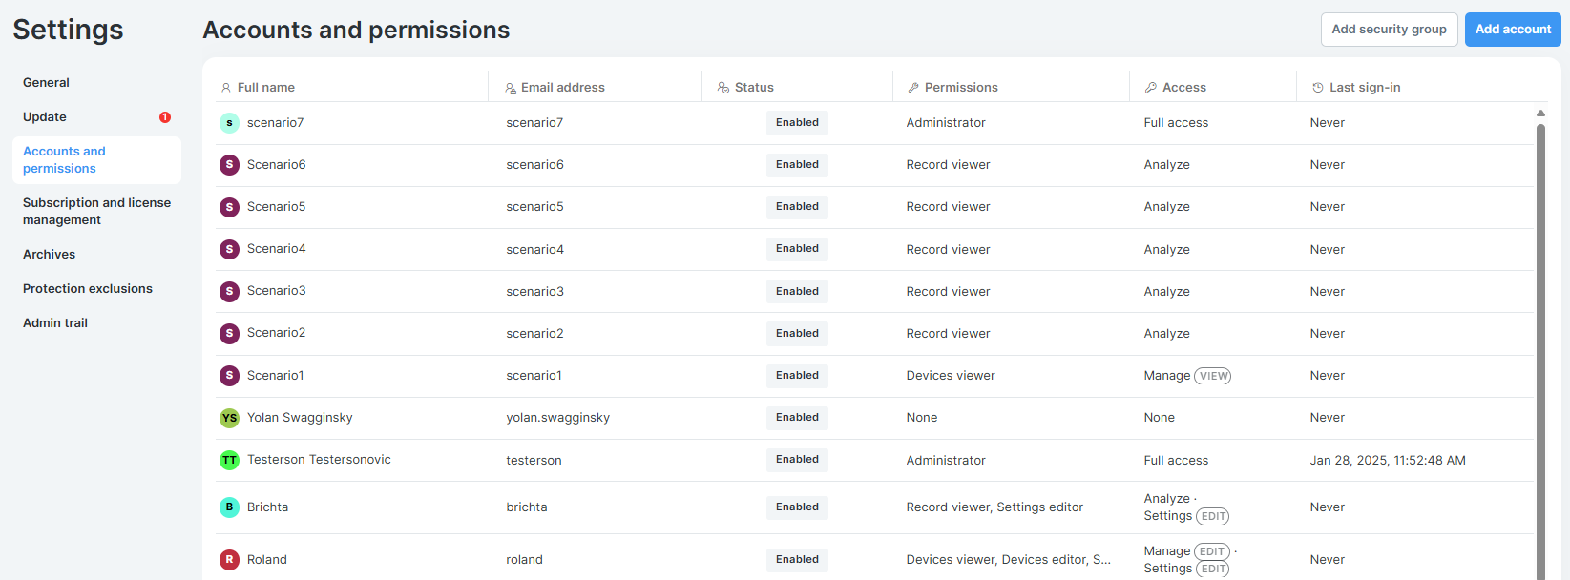Screen dimensions: 1570x580
Task: Click the Scenario2 avatar icon
Action: [229, 333]
